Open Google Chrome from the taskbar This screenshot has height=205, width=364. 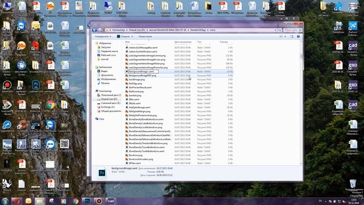click(x=76, y=201)
